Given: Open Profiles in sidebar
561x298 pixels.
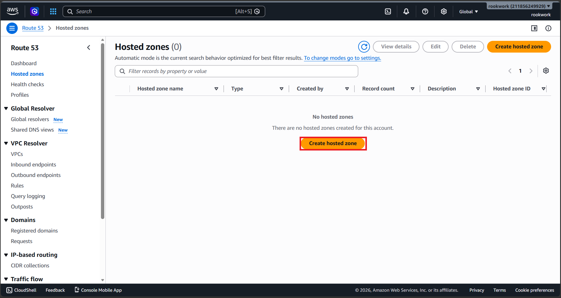Looking at the screenshot, I should point(20,95).
